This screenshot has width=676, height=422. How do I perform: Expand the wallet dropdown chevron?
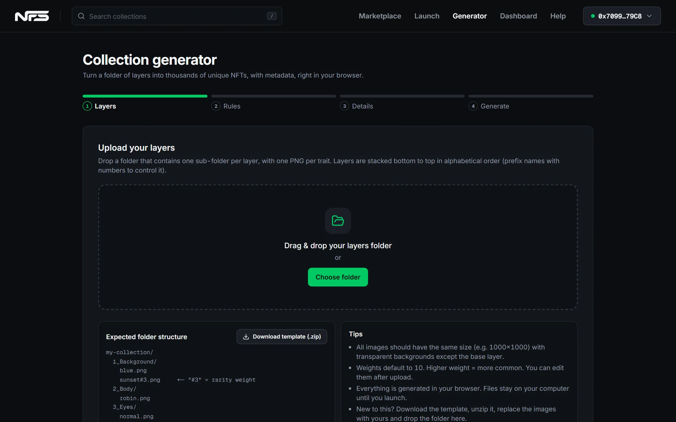(649, 16)
